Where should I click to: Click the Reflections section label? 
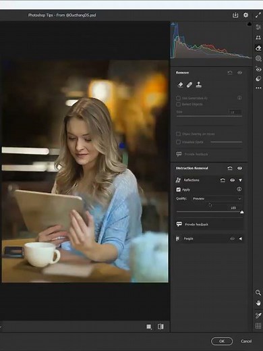[192, 180]
